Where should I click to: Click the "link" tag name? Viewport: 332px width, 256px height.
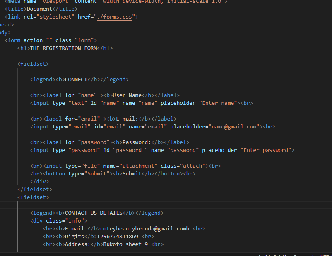pyautogui.click(x=14, y=17)
